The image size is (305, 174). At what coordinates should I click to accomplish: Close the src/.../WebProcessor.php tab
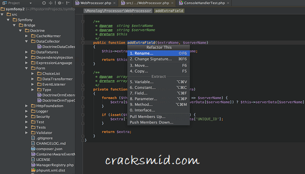pyautogui.click(x=173, y=3)
